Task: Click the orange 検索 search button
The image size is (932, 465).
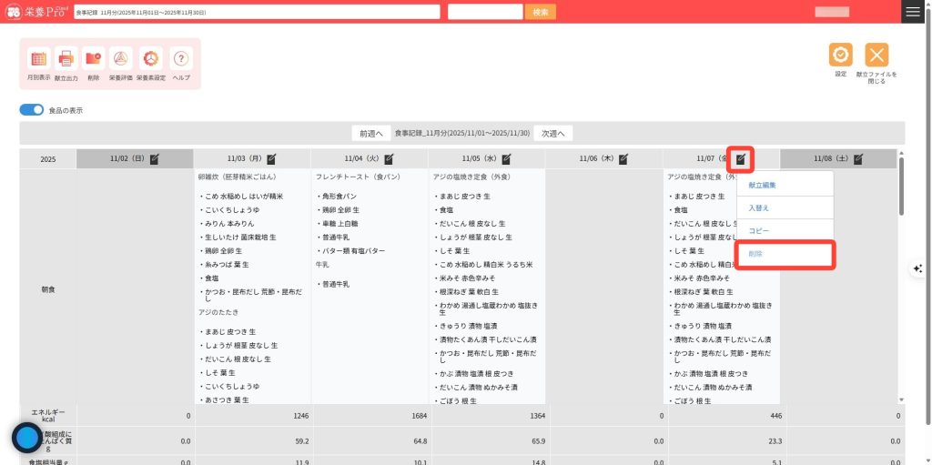Action: pyautogui.click(x=540, y=12)
